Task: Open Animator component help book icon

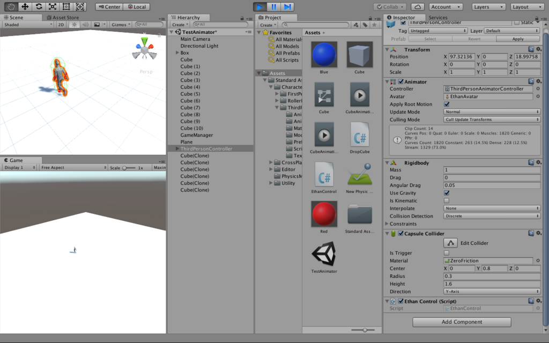Action: pos(531,81)
